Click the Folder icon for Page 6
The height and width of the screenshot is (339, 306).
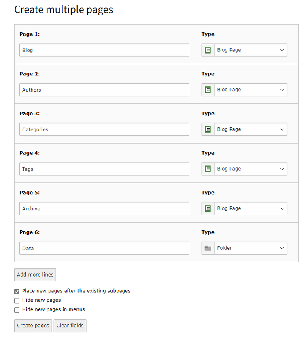[208, 248]
